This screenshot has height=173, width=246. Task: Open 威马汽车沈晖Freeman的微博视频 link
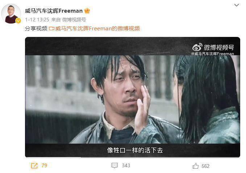tap(97, 29)
